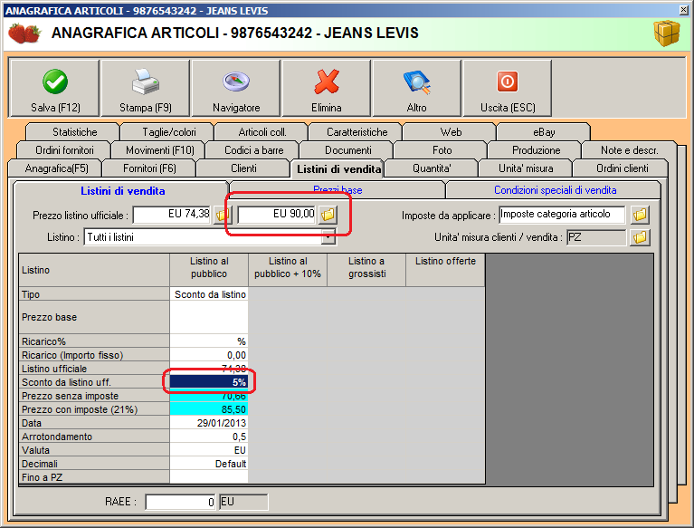Click the Elimina red X button
Viewport: 694px width, 528px height.
(327, 89)
